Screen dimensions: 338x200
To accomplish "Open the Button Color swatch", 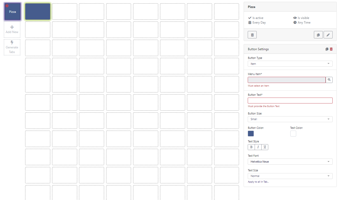I will tap(251, 133).
